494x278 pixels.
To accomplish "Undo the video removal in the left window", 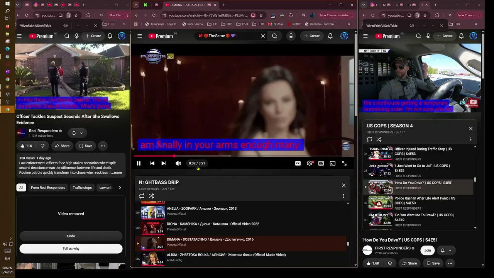I will click(71, 236).
